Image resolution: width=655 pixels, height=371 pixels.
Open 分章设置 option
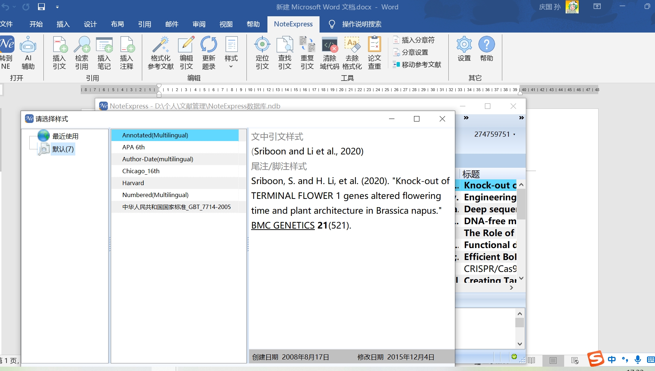[410, 52]
